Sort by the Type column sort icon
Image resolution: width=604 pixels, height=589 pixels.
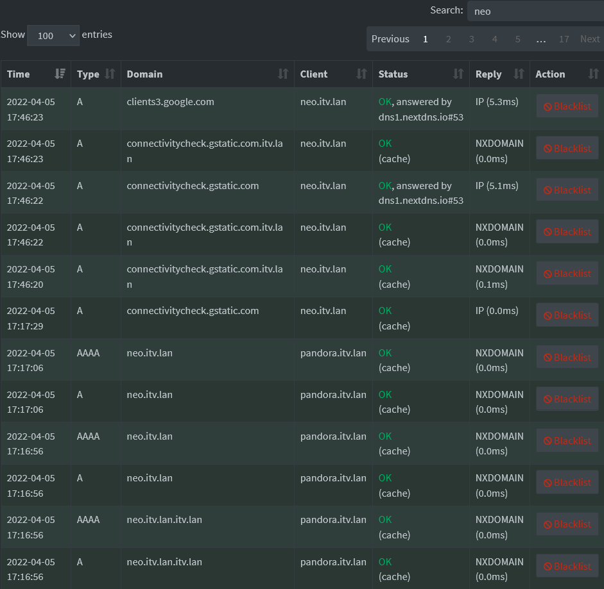pos(110,74)
